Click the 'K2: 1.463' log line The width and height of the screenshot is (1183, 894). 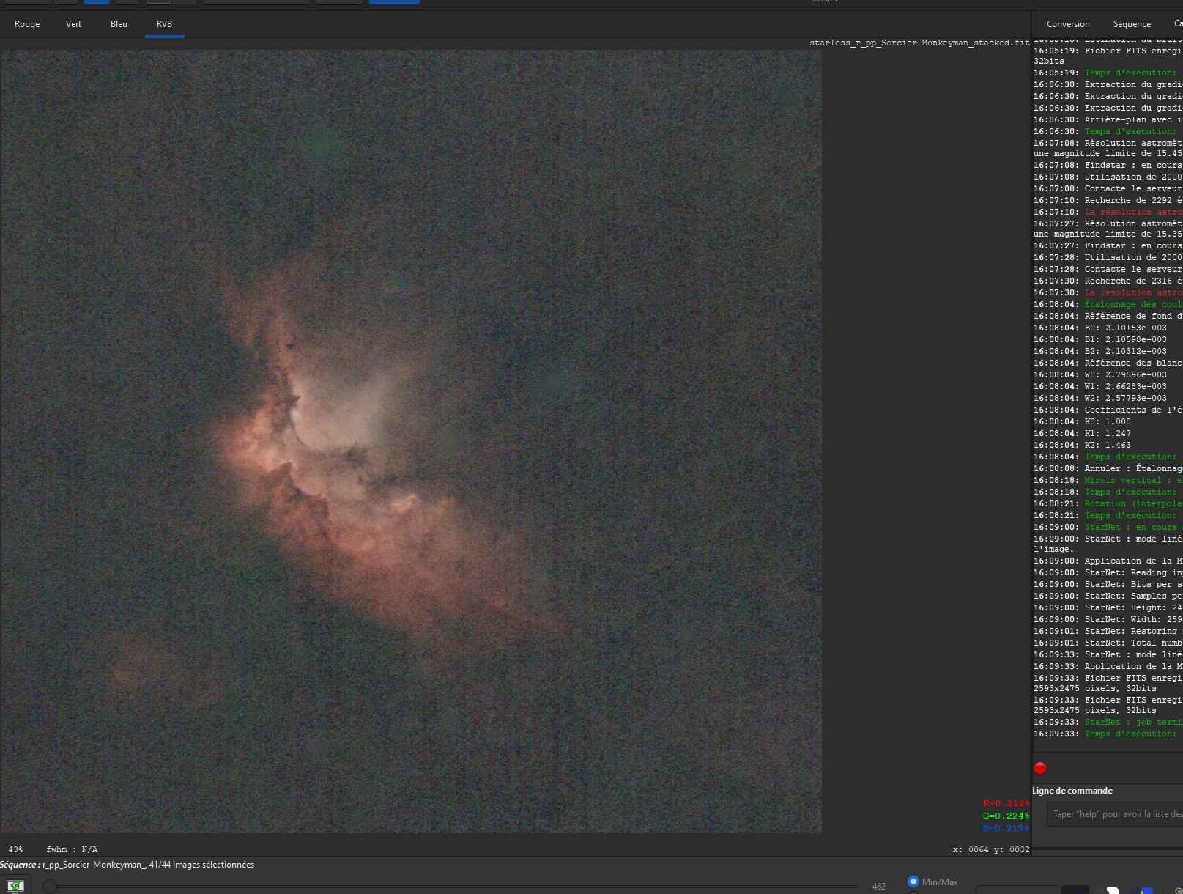(1082, 445)
